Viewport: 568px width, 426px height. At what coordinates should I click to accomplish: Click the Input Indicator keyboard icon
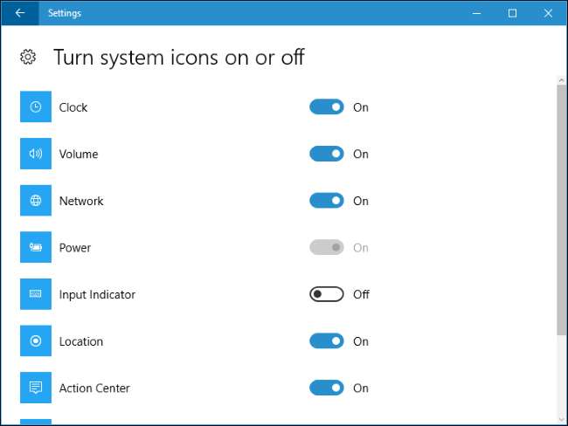coord(36,294)
